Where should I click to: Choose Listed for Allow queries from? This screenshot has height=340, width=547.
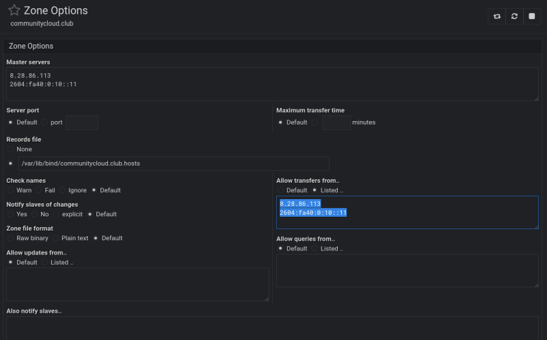[x=315, y=248]
